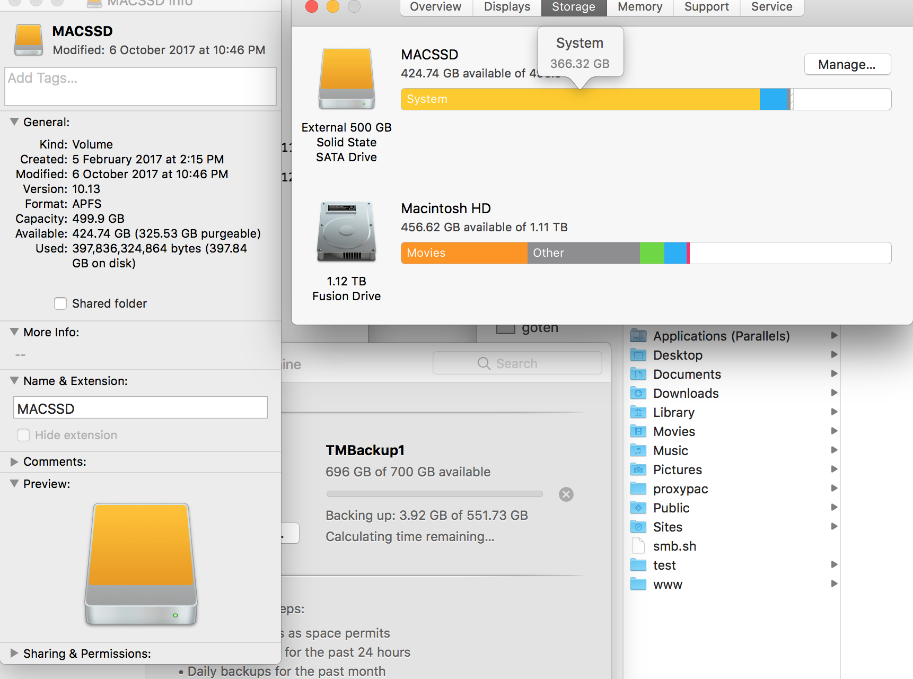Select the smb.sh file icon
The image size is (913, 679).
click(x=638, y=546)
